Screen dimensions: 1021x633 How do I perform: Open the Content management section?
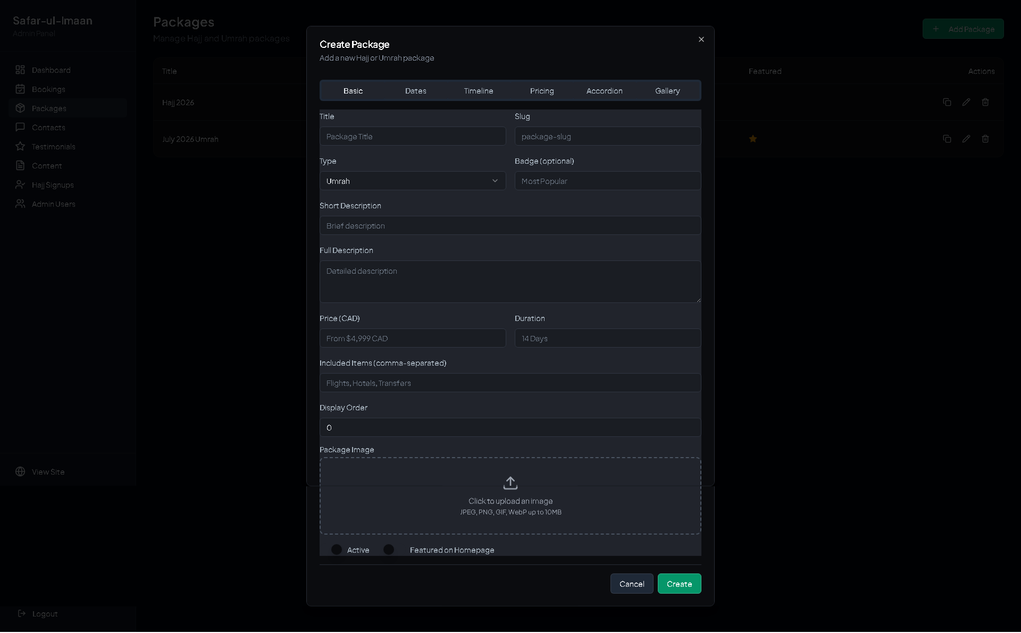click(x=47, y=165)
